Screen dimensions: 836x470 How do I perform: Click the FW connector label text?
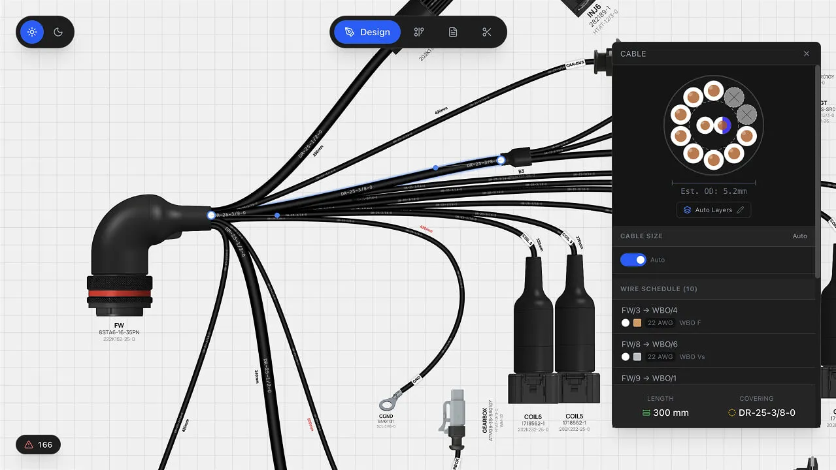point(119,325)
